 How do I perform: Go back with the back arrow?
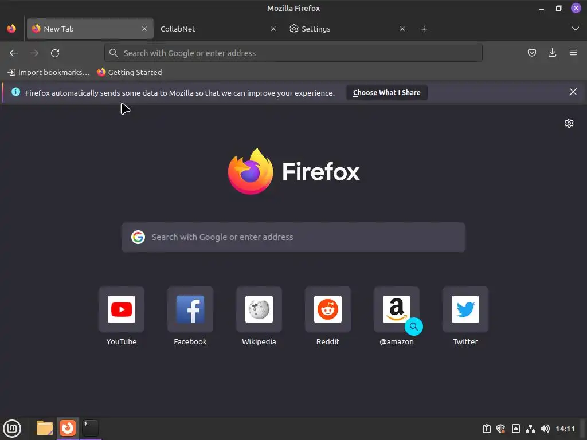tap(14, 53)
